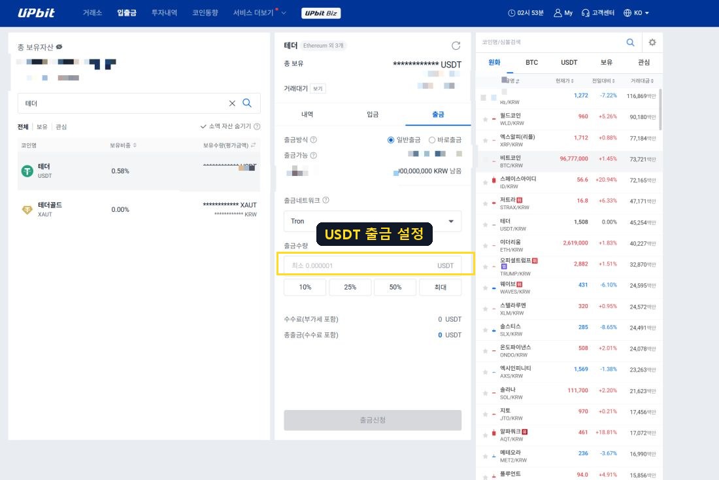Expand the KO language dropdown
The image size is (719, 480).
click(637, 13)
